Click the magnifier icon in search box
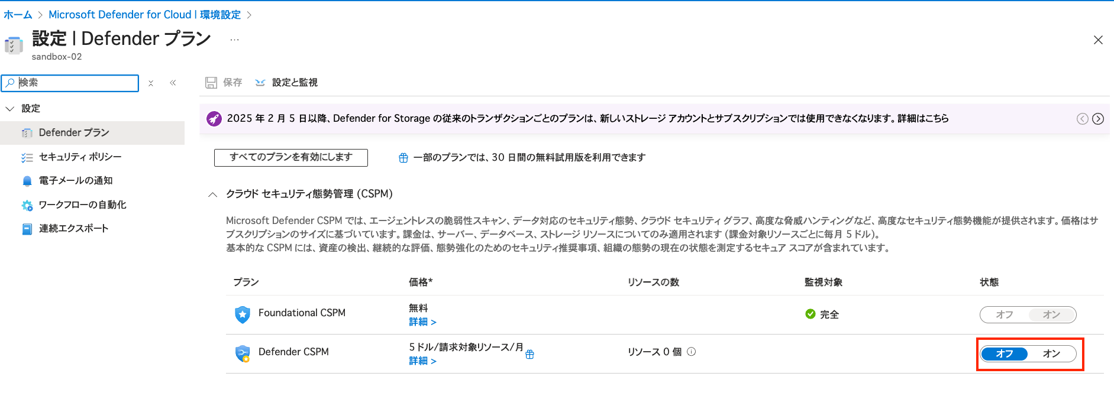 click(10, 83)
